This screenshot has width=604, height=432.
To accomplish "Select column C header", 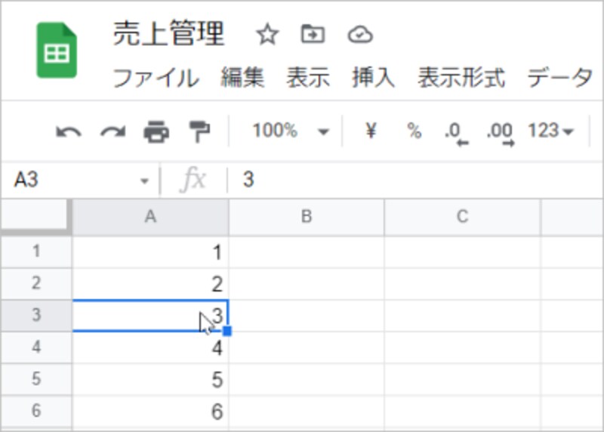I will click(463, 217).
